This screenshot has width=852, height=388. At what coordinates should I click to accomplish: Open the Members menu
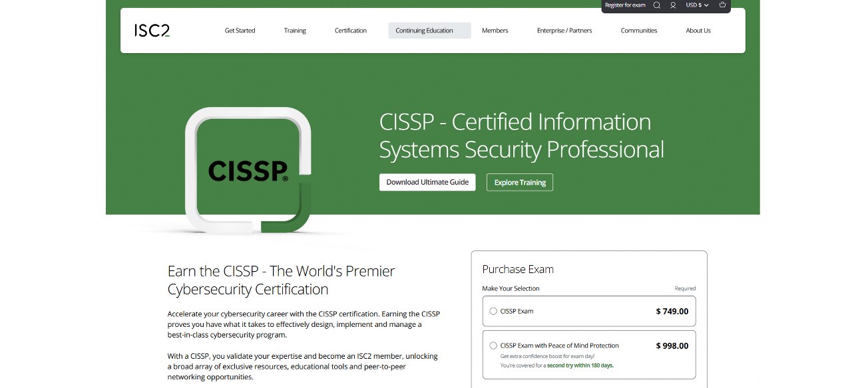(495, 31)
